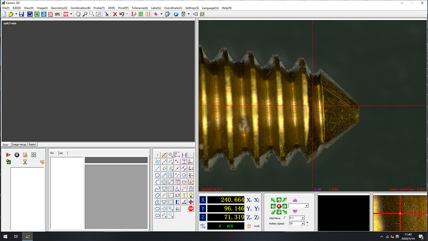
Task: Expand the Click Move step dropdown showing 0.1
Action: (x=303, y=218)
